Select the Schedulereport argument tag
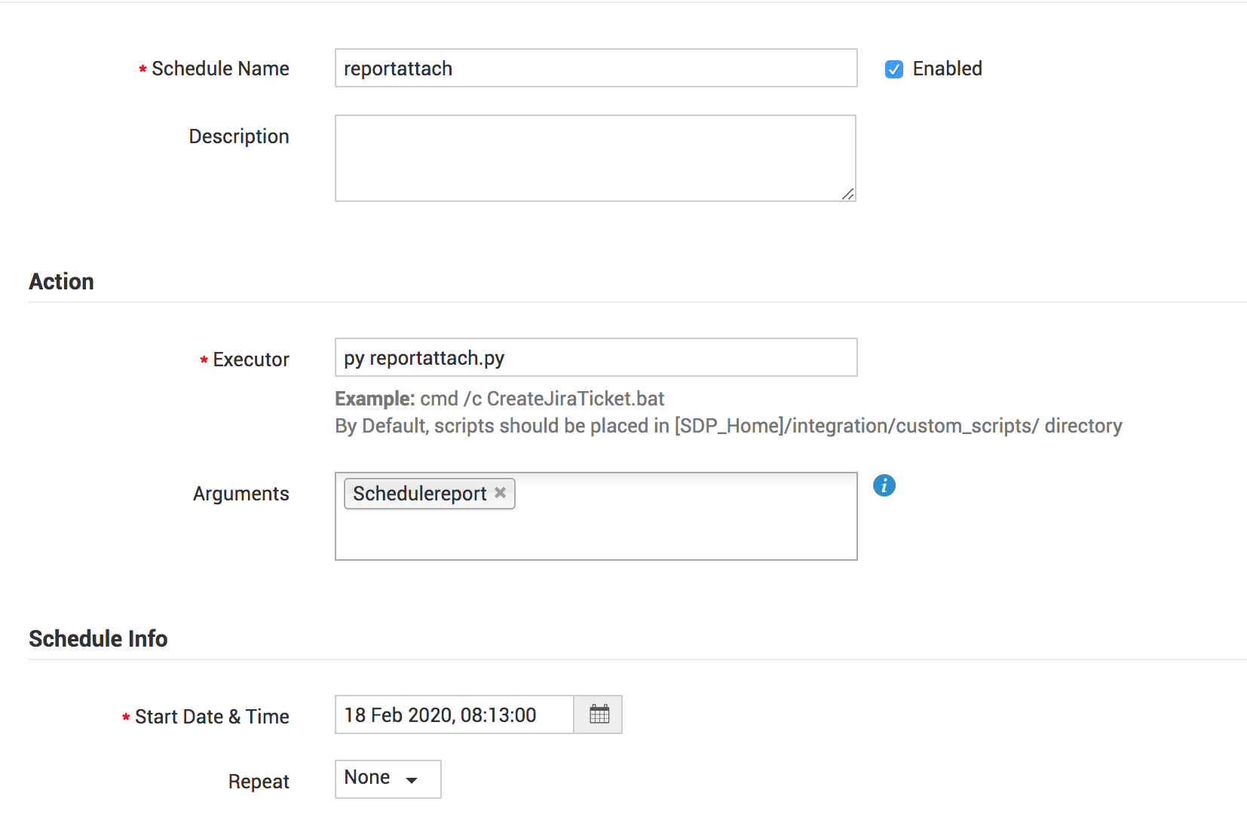This screenshot has height=823, width=1247. 419,494
